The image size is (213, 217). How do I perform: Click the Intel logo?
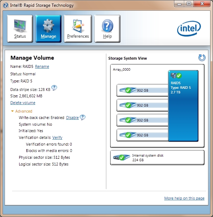pos(190,29)
